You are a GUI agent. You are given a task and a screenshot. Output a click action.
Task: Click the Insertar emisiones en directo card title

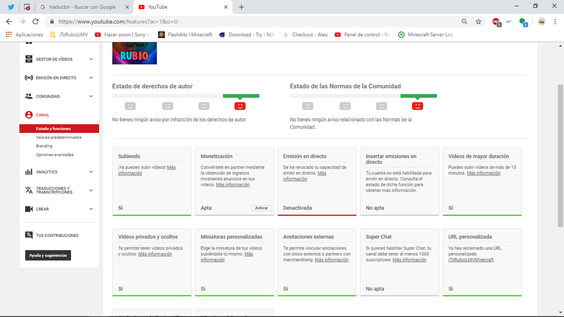coord(391,159)
